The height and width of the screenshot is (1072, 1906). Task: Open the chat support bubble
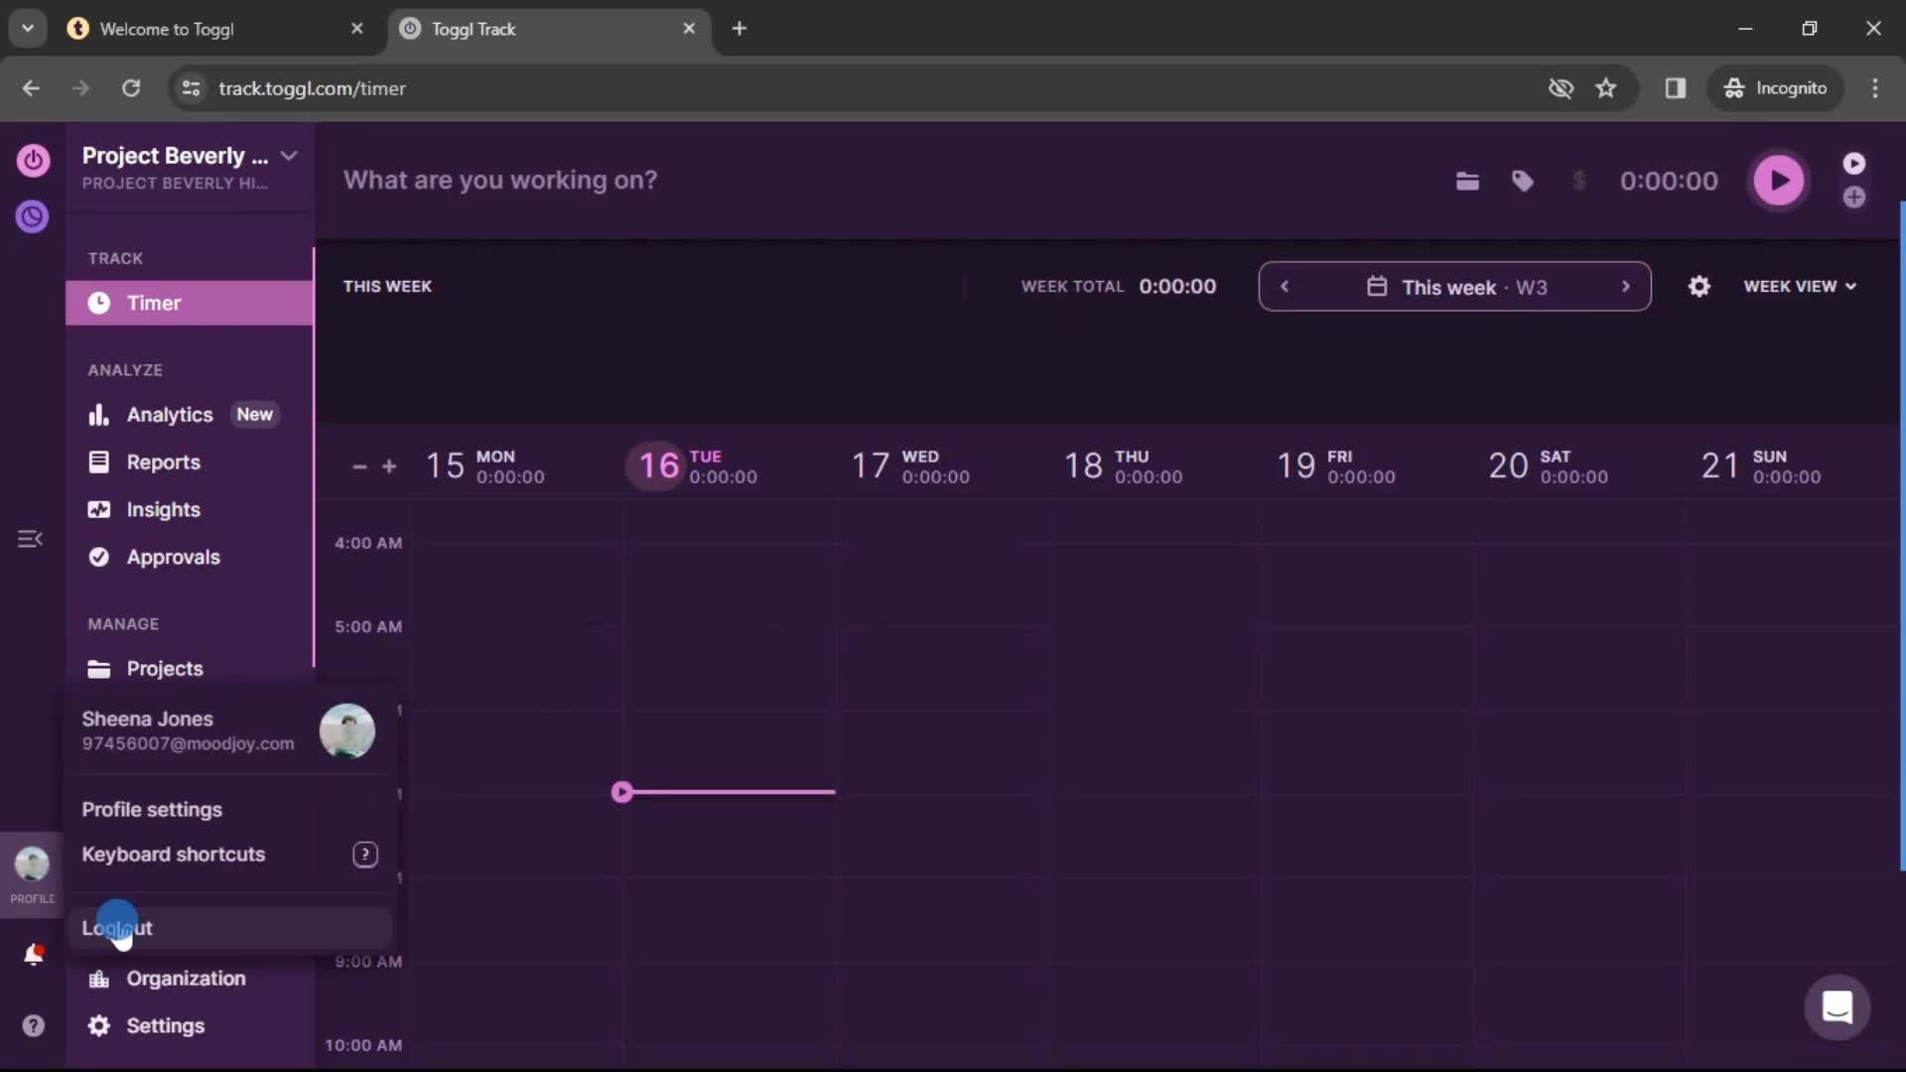[1838, 1007]
